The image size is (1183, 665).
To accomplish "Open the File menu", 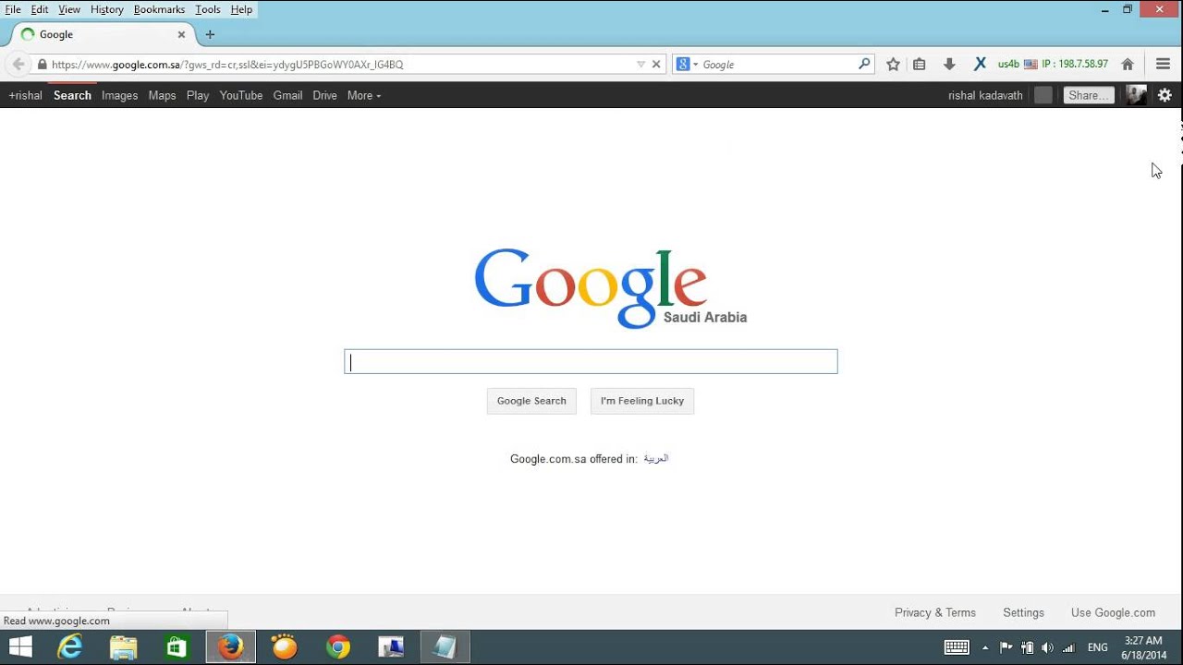I will pos(13,9).
